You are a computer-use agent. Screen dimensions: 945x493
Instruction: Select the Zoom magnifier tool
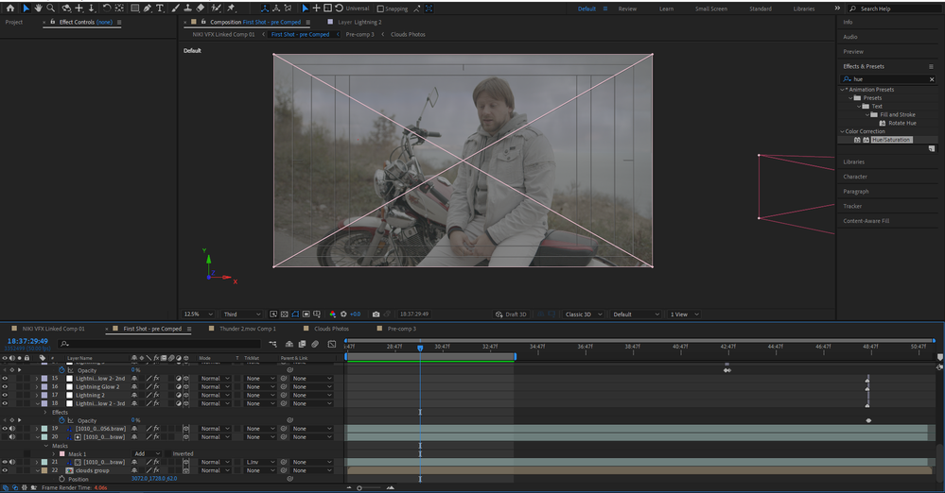click(51, 8)
